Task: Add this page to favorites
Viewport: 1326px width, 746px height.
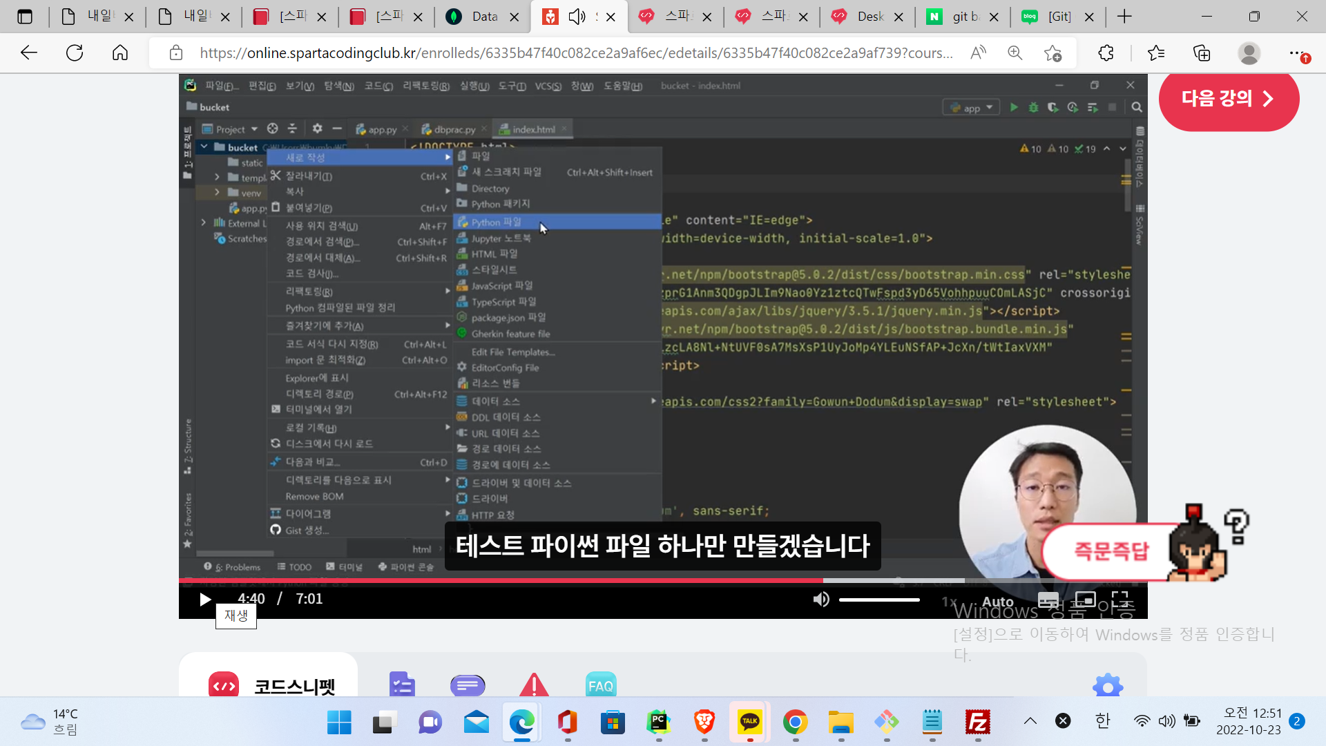Action: point(1053,53)
